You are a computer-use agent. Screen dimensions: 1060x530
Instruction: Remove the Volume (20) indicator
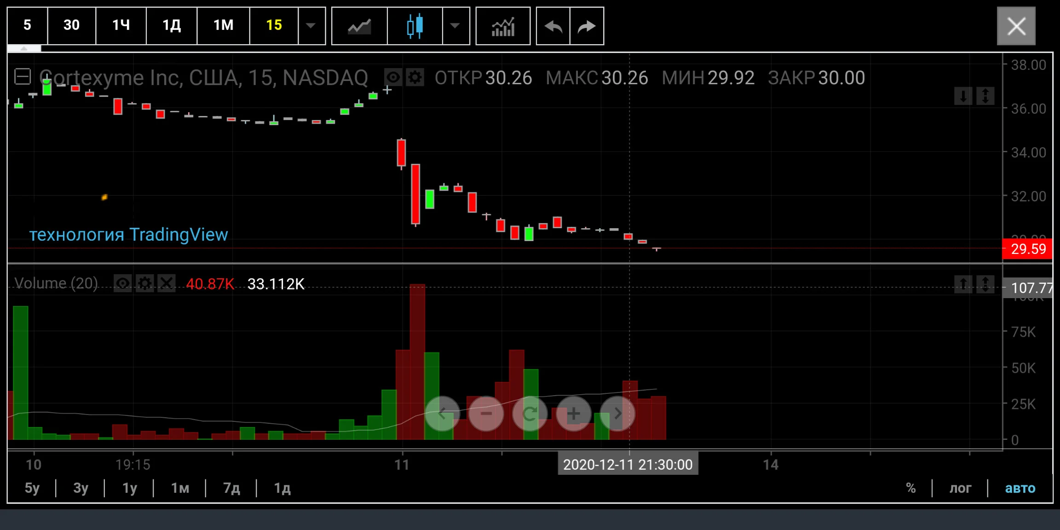(x=166, y=283)
